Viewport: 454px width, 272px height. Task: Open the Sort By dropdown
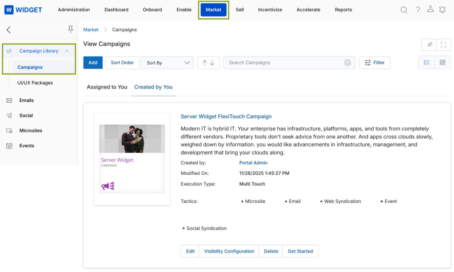pos(167,63)
